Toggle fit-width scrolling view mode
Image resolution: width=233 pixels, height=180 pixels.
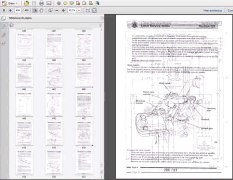(88, 10)
